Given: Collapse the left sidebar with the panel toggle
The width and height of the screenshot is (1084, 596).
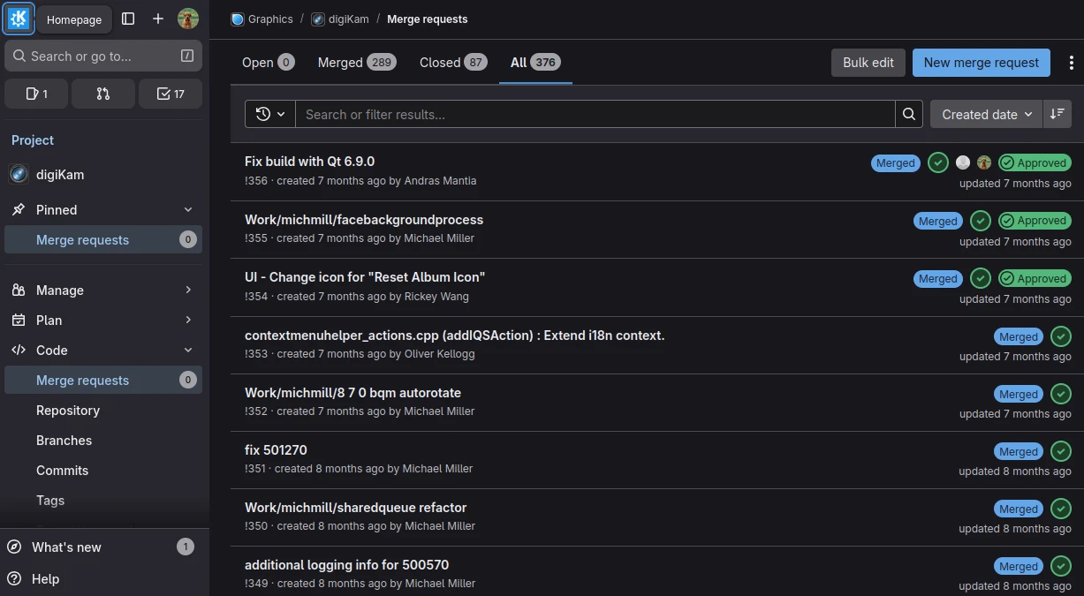Looking at the screenshot, I should tap(128, 19).
